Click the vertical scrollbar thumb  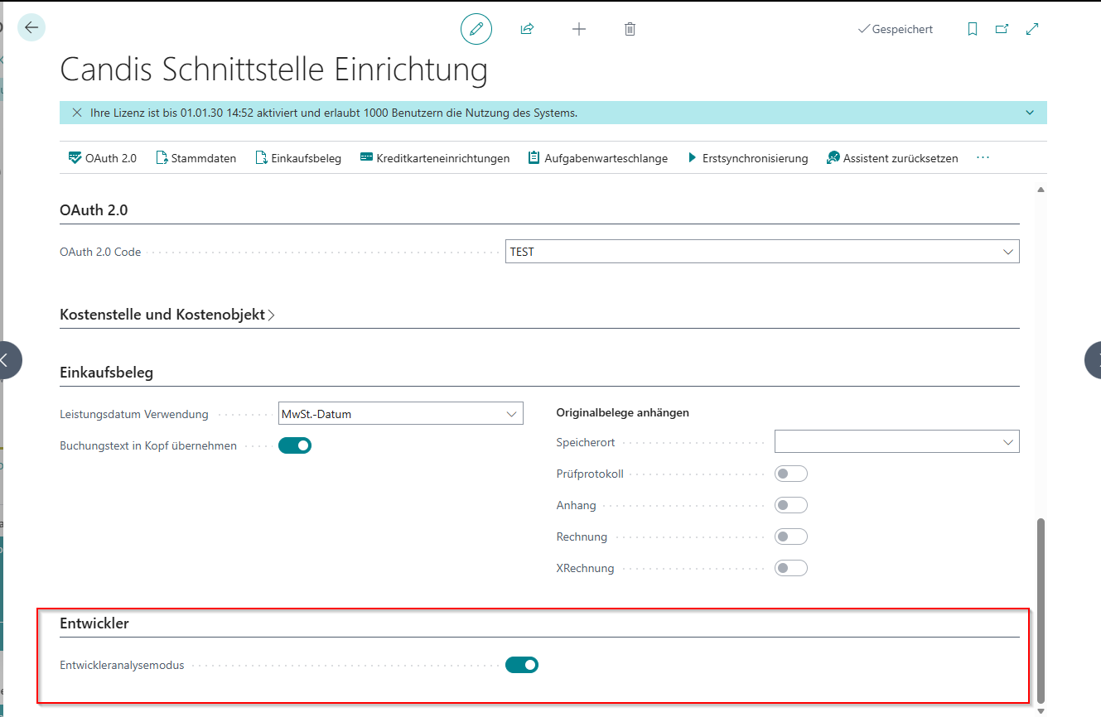(1041, 610)
